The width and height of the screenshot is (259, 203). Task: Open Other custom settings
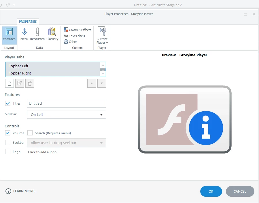(x=70, y=42)
